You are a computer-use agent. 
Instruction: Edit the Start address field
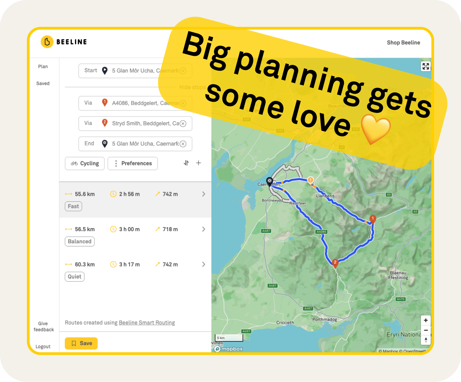pyautogui.click(x=135, y=71)
